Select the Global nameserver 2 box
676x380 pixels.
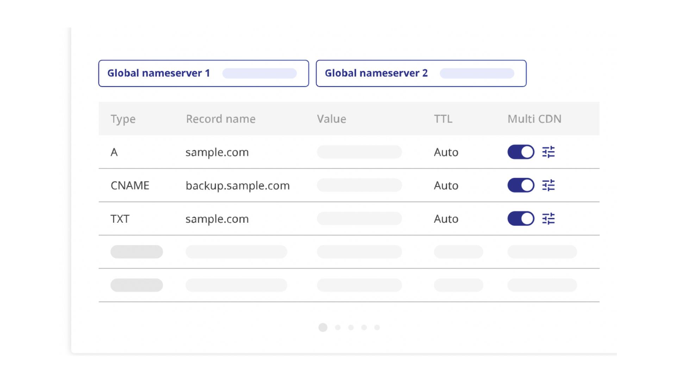click(x=421, y=73)
